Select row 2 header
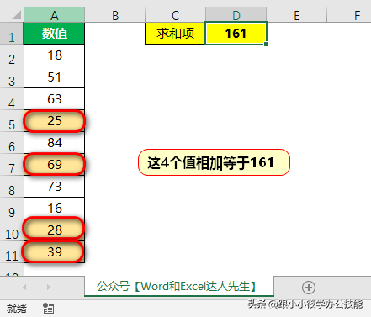The width and height of the screenshot is (371, 317). pyautogui.click(x=12, y=55)
